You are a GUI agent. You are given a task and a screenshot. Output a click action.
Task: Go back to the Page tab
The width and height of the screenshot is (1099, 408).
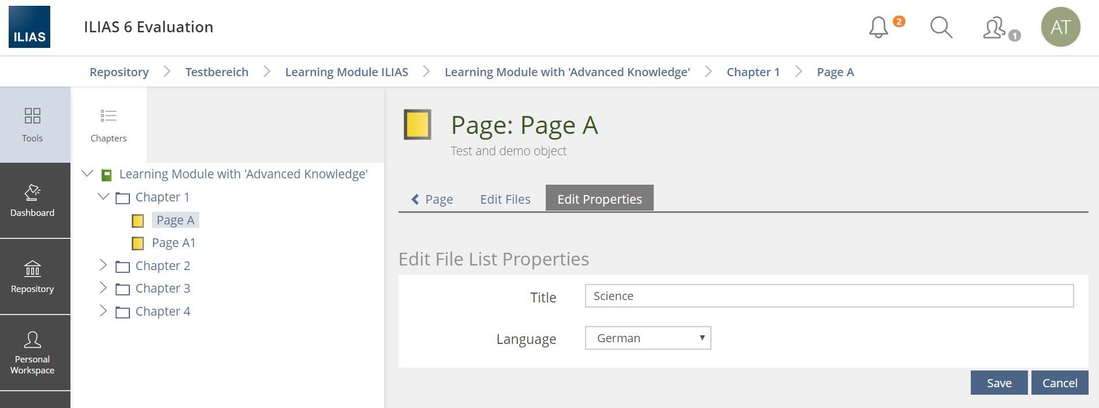pos(432,199)
